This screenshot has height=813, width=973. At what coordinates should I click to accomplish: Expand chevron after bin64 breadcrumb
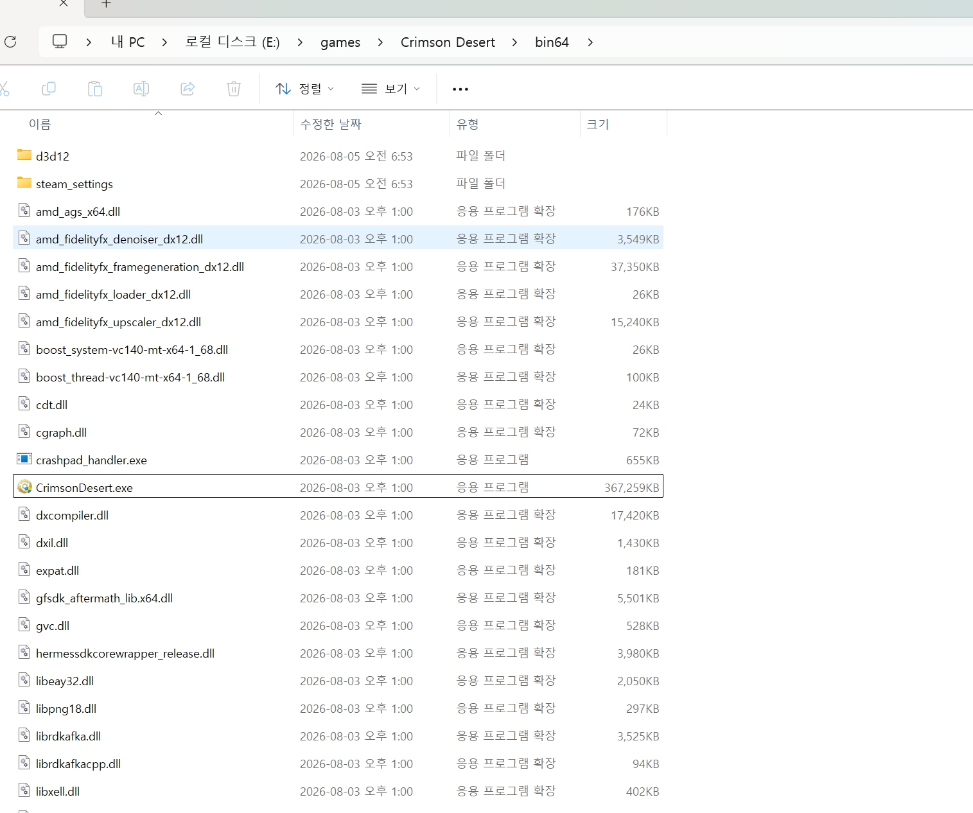click(590, 42)
